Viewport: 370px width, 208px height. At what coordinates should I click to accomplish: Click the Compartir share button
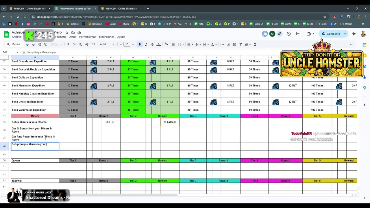(x=331, y=34)
